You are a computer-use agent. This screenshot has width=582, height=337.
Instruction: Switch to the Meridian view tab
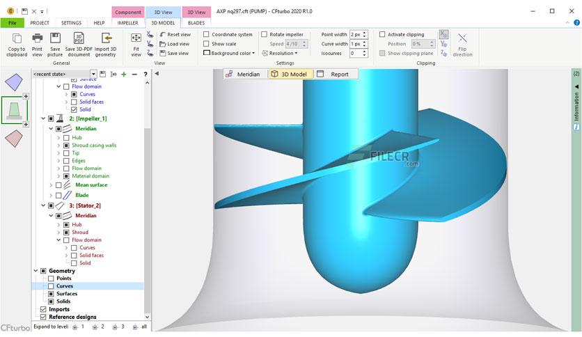(x=244, y=74)
